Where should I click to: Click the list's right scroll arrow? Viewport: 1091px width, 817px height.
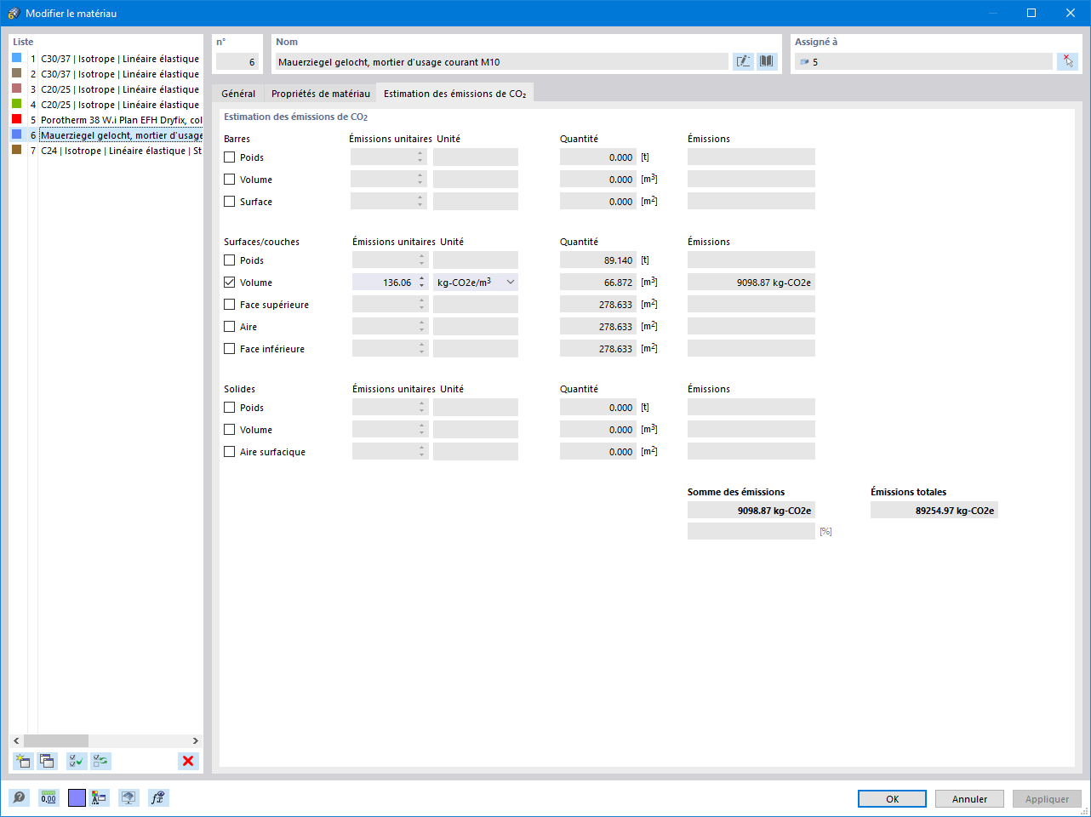[x=195, y=740]
